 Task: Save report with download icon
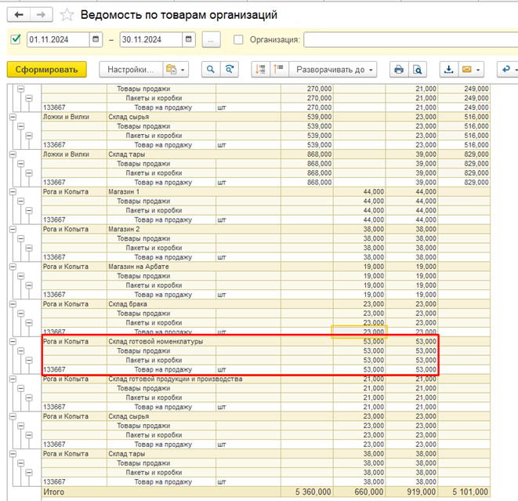coord(448,70)
